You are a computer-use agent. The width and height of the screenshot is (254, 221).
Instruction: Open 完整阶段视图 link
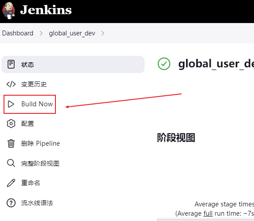point(40,163)
